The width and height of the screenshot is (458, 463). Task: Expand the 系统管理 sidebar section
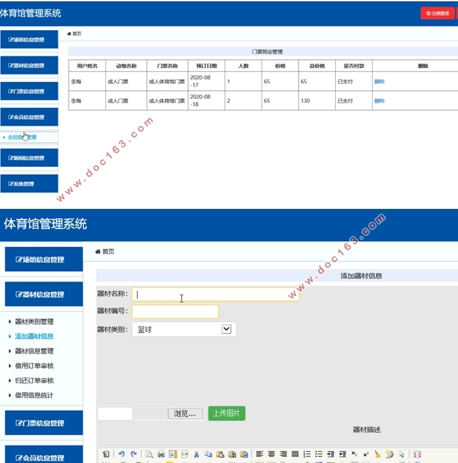(29, 184)
